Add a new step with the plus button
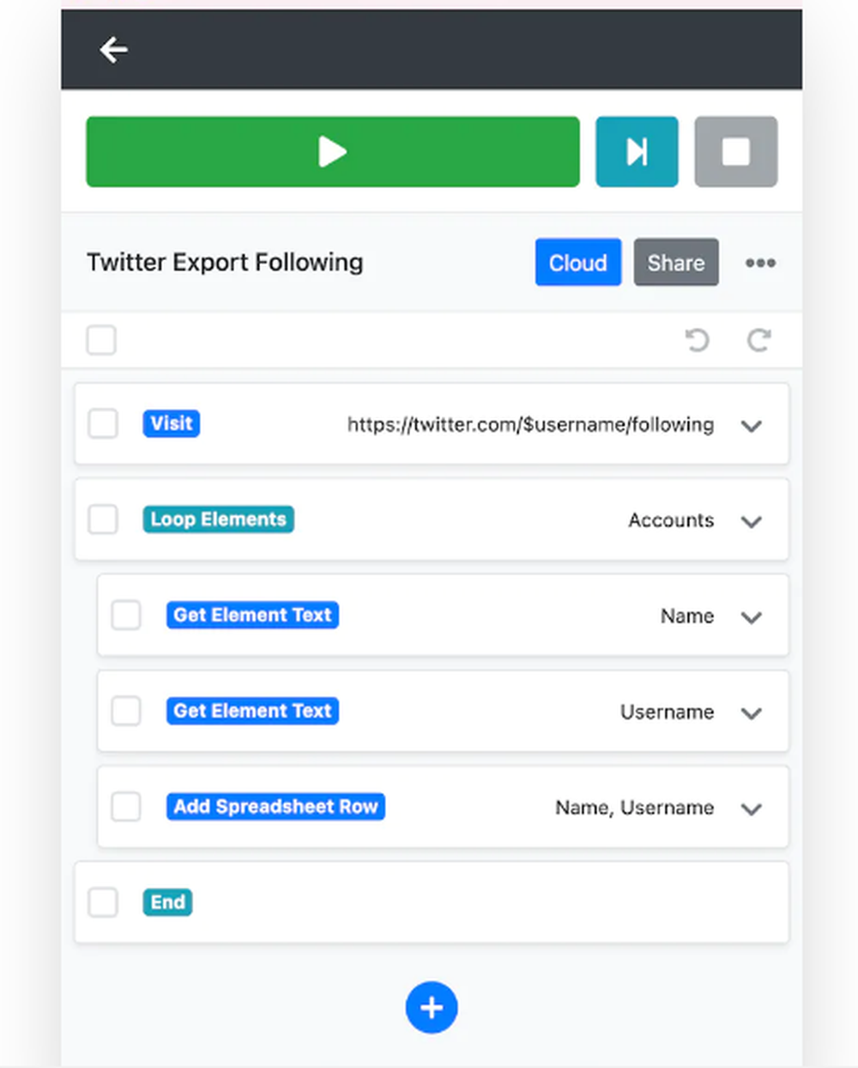Screen dimensions: 858x1068 click(x=432, y=1007)
